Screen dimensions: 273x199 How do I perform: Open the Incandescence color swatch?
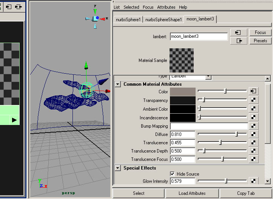point(183,118)
